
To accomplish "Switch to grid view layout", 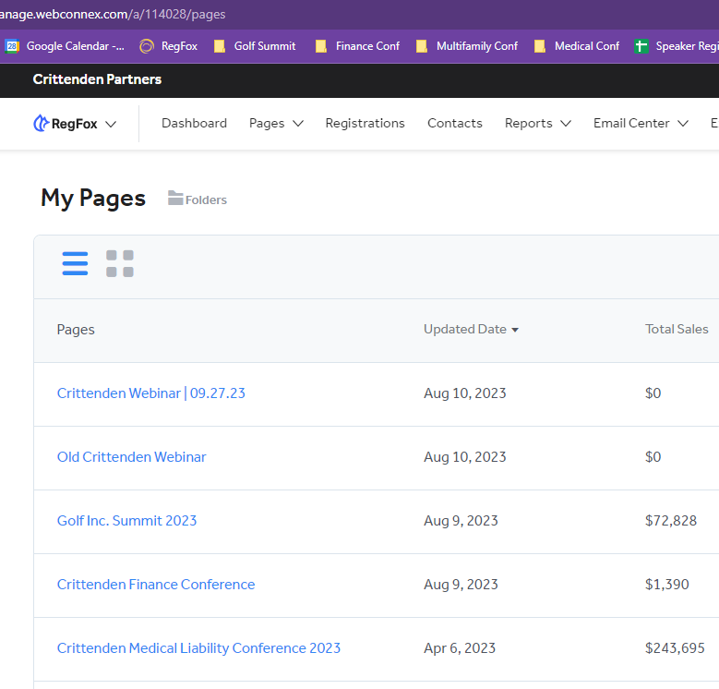I will click(x=120, y=263).
